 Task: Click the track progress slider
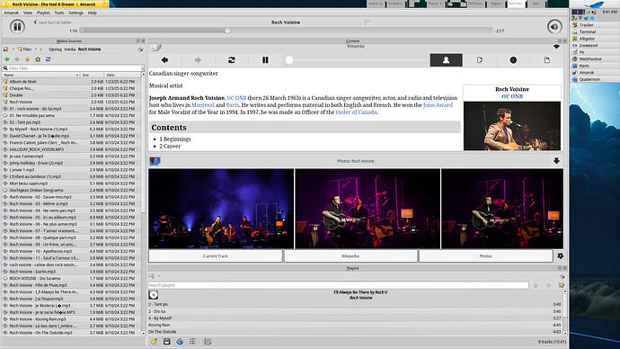point(287,31)
